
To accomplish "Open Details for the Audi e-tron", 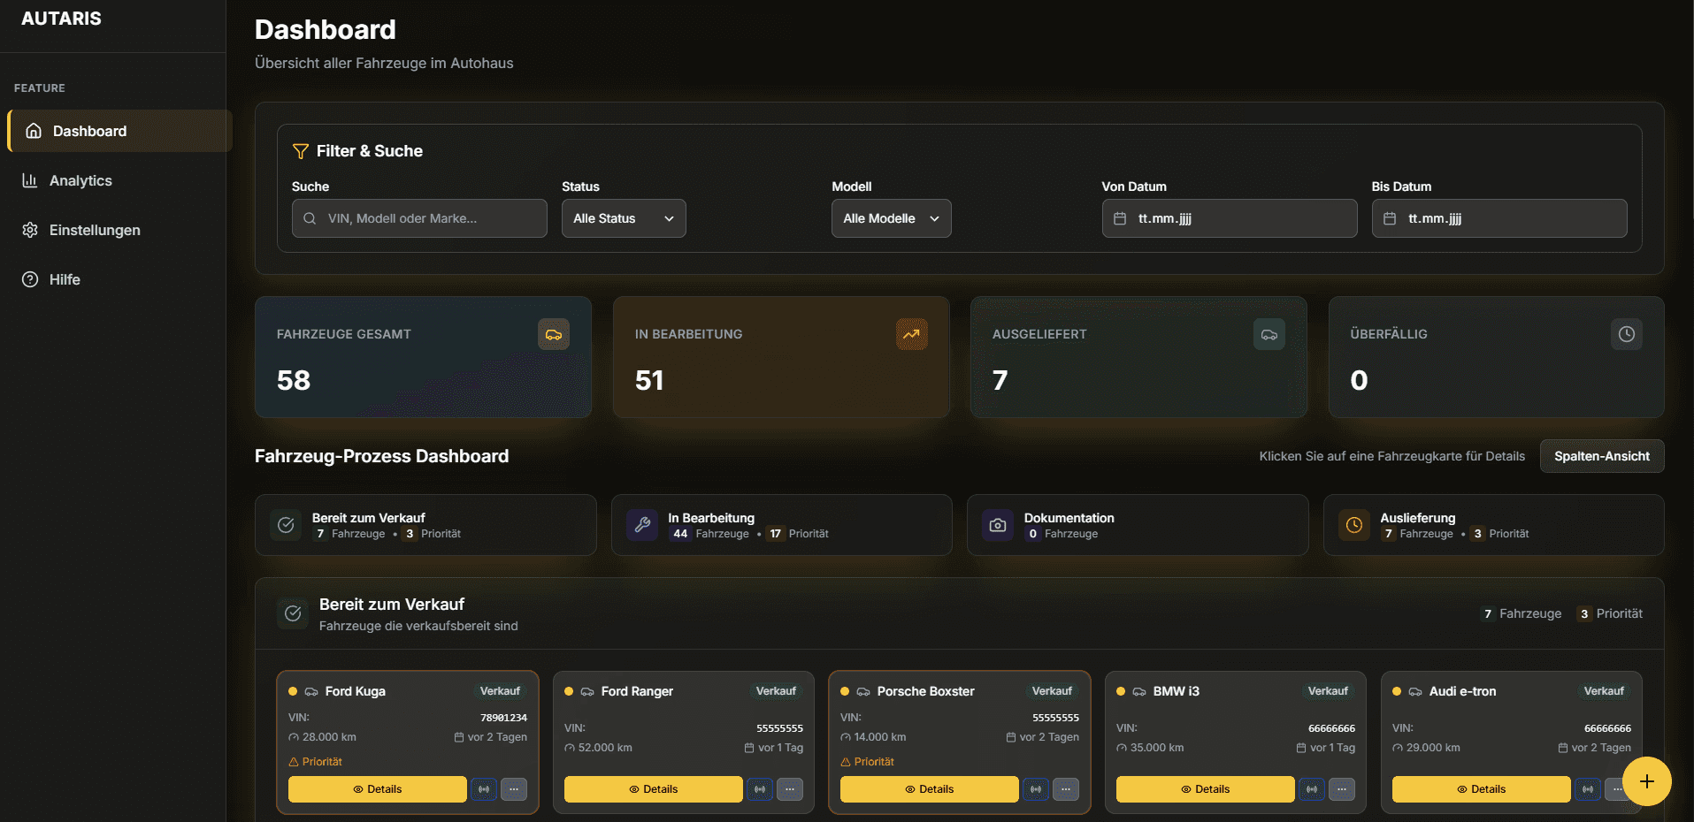I will [1482, 789].
